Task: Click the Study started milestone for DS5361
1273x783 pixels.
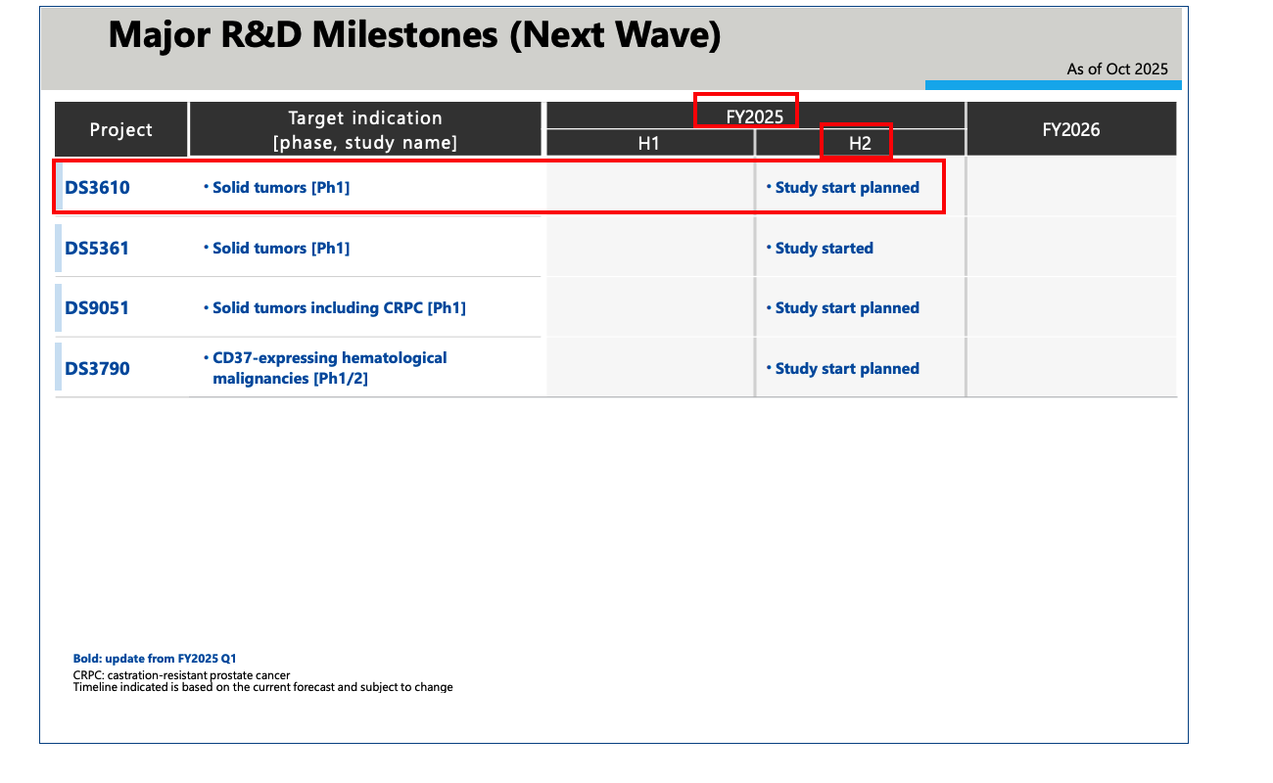Action: [x=824, y=248]
